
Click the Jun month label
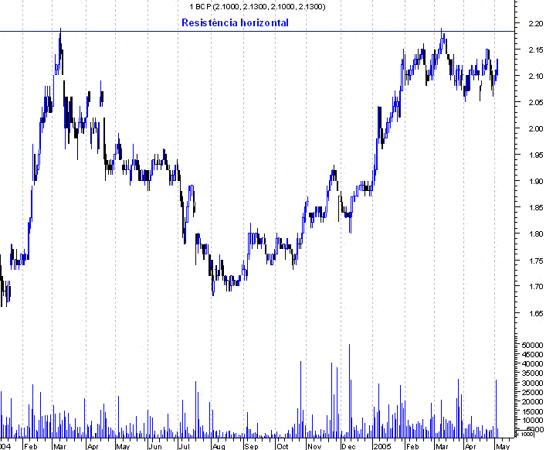[x=155, y=446]
